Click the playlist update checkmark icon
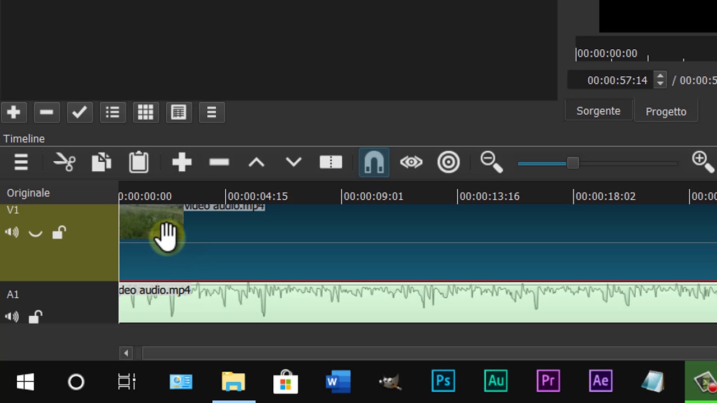The width and height of the screenshot is (717, 403). click(80, 113)
